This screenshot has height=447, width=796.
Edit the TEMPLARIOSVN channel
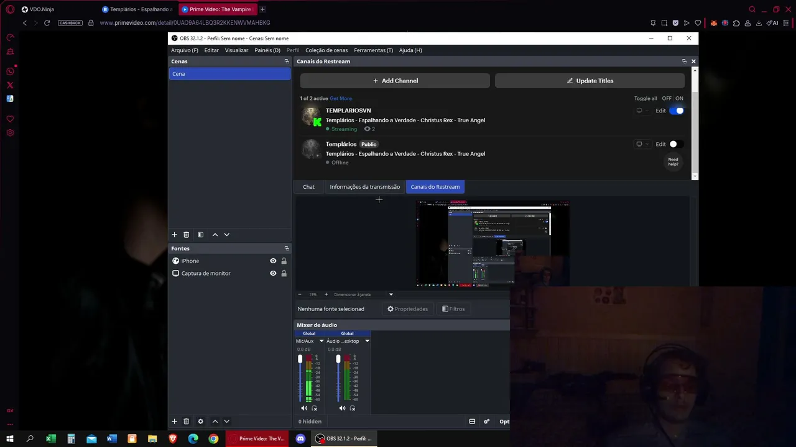click(660, 111)
